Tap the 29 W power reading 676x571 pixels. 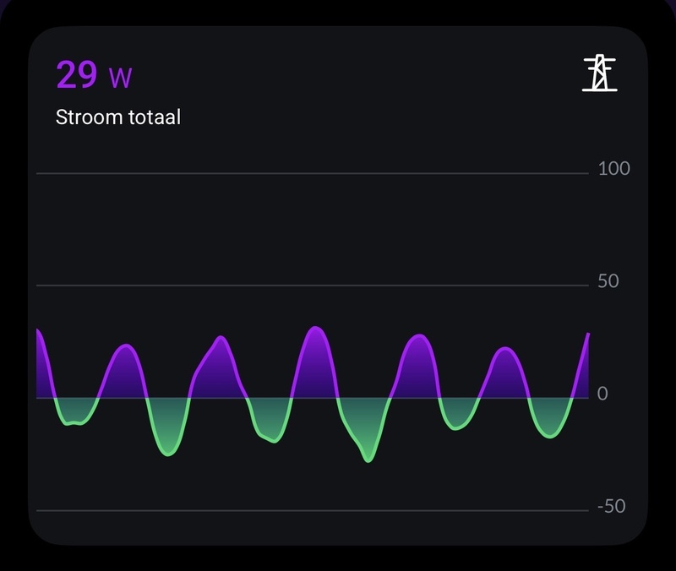tap(94, 75)
